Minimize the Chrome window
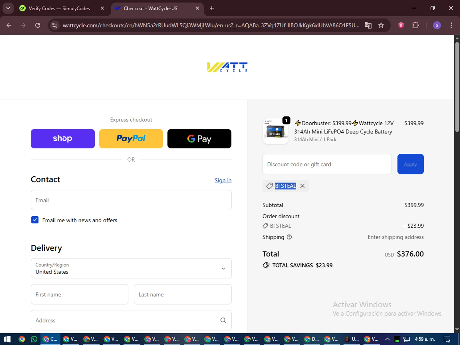 click(414, 8)
